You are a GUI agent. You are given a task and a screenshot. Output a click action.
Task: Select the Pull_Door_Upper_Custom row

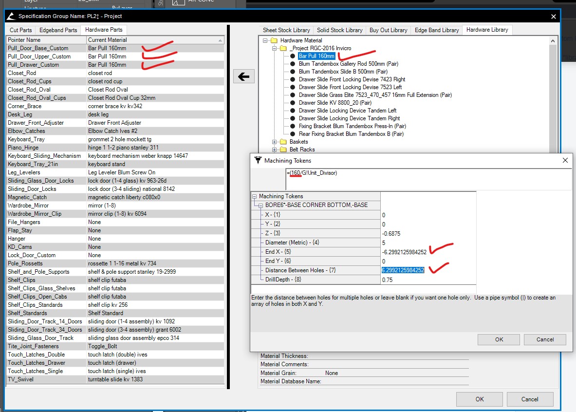tap(115, 56)
